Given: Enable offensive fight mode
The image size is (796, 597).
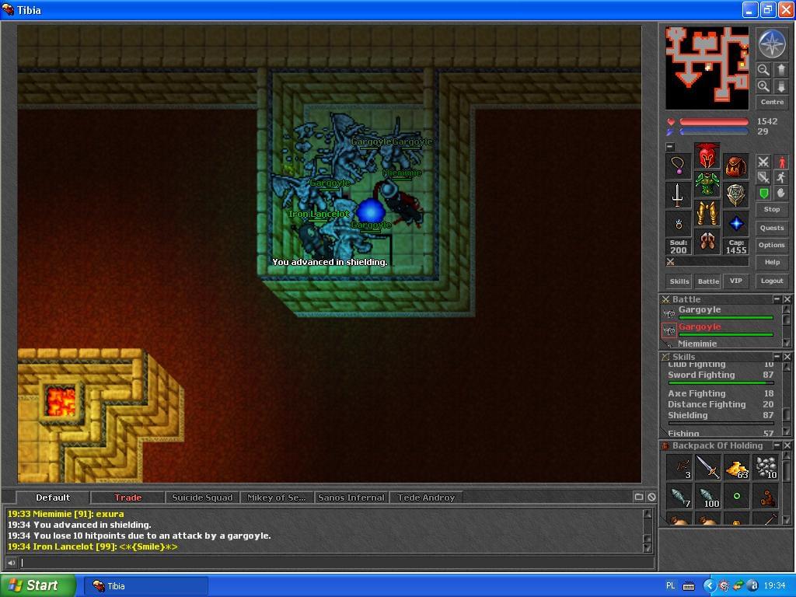Looking at the screenshot, I should point(763,162).
